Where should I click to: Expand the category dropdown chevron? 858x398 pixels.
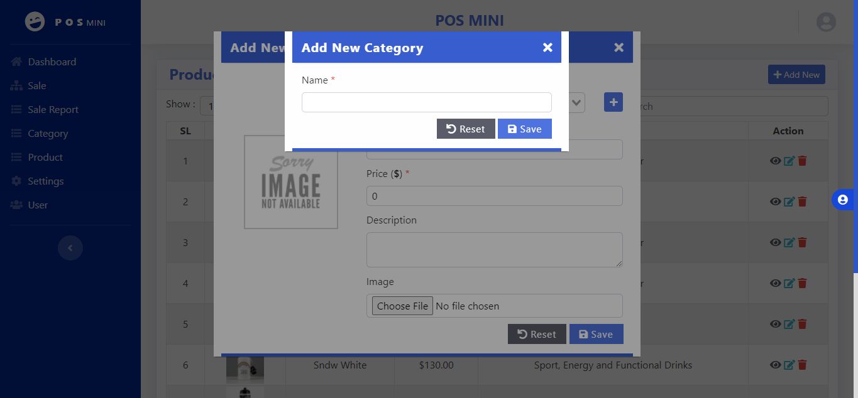point(576,103)
